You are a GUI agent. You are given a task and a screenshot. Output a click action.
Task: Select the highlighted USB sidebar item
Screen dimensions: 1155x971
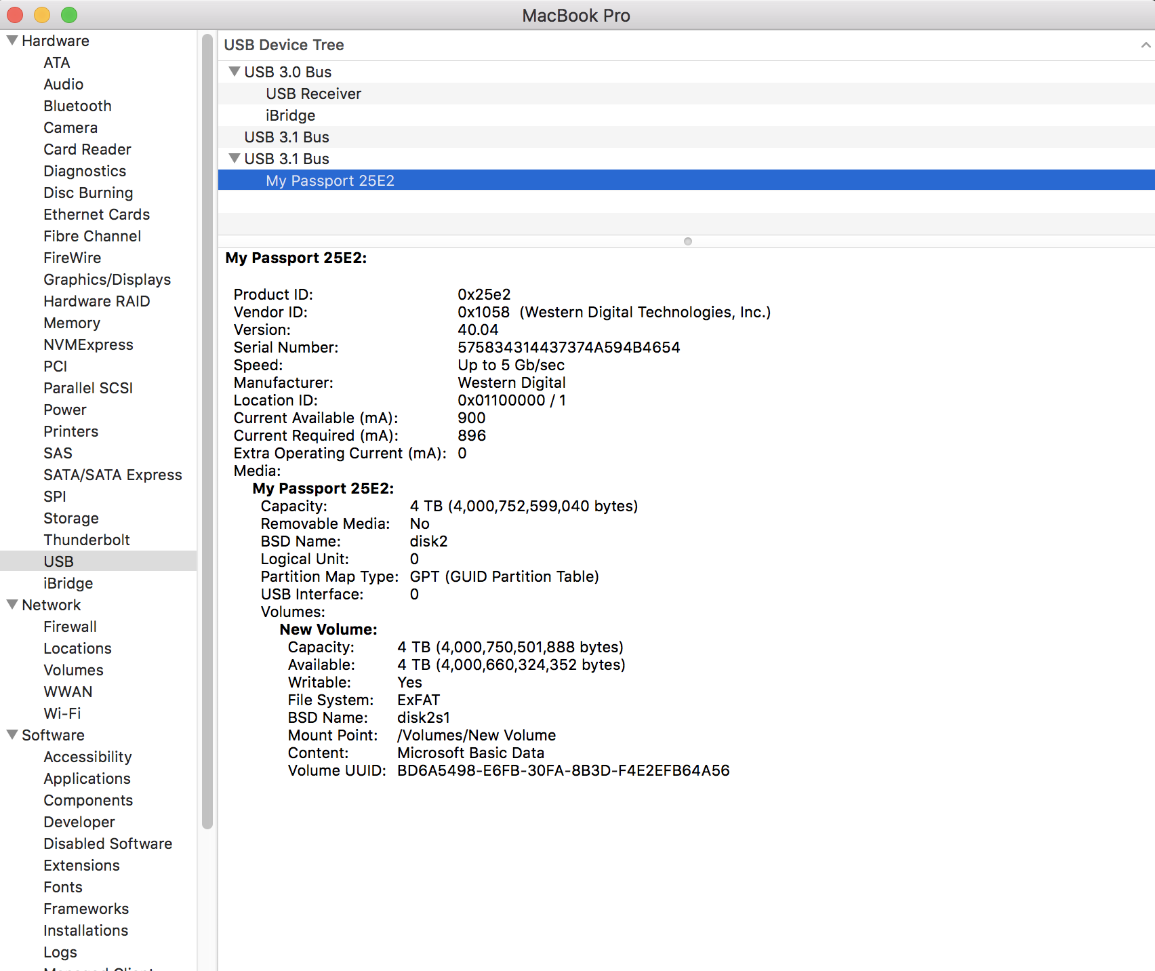98,561
